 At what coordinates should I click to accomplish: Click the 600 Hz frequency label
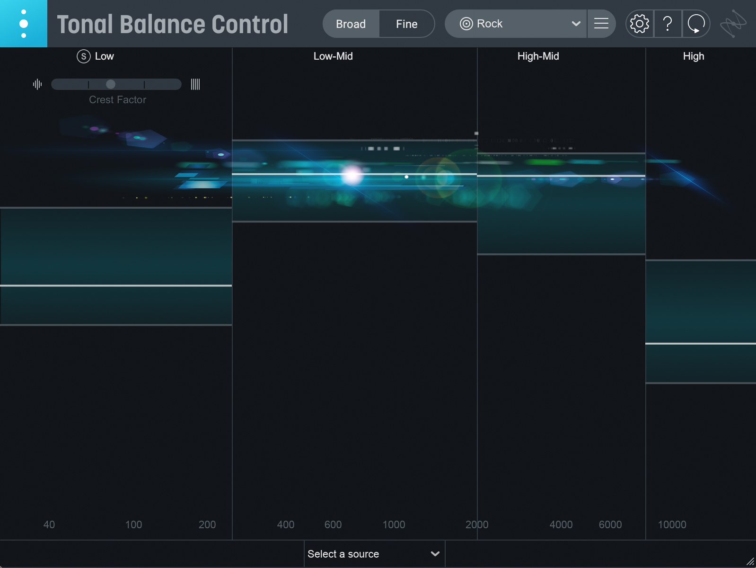point(333,524)
